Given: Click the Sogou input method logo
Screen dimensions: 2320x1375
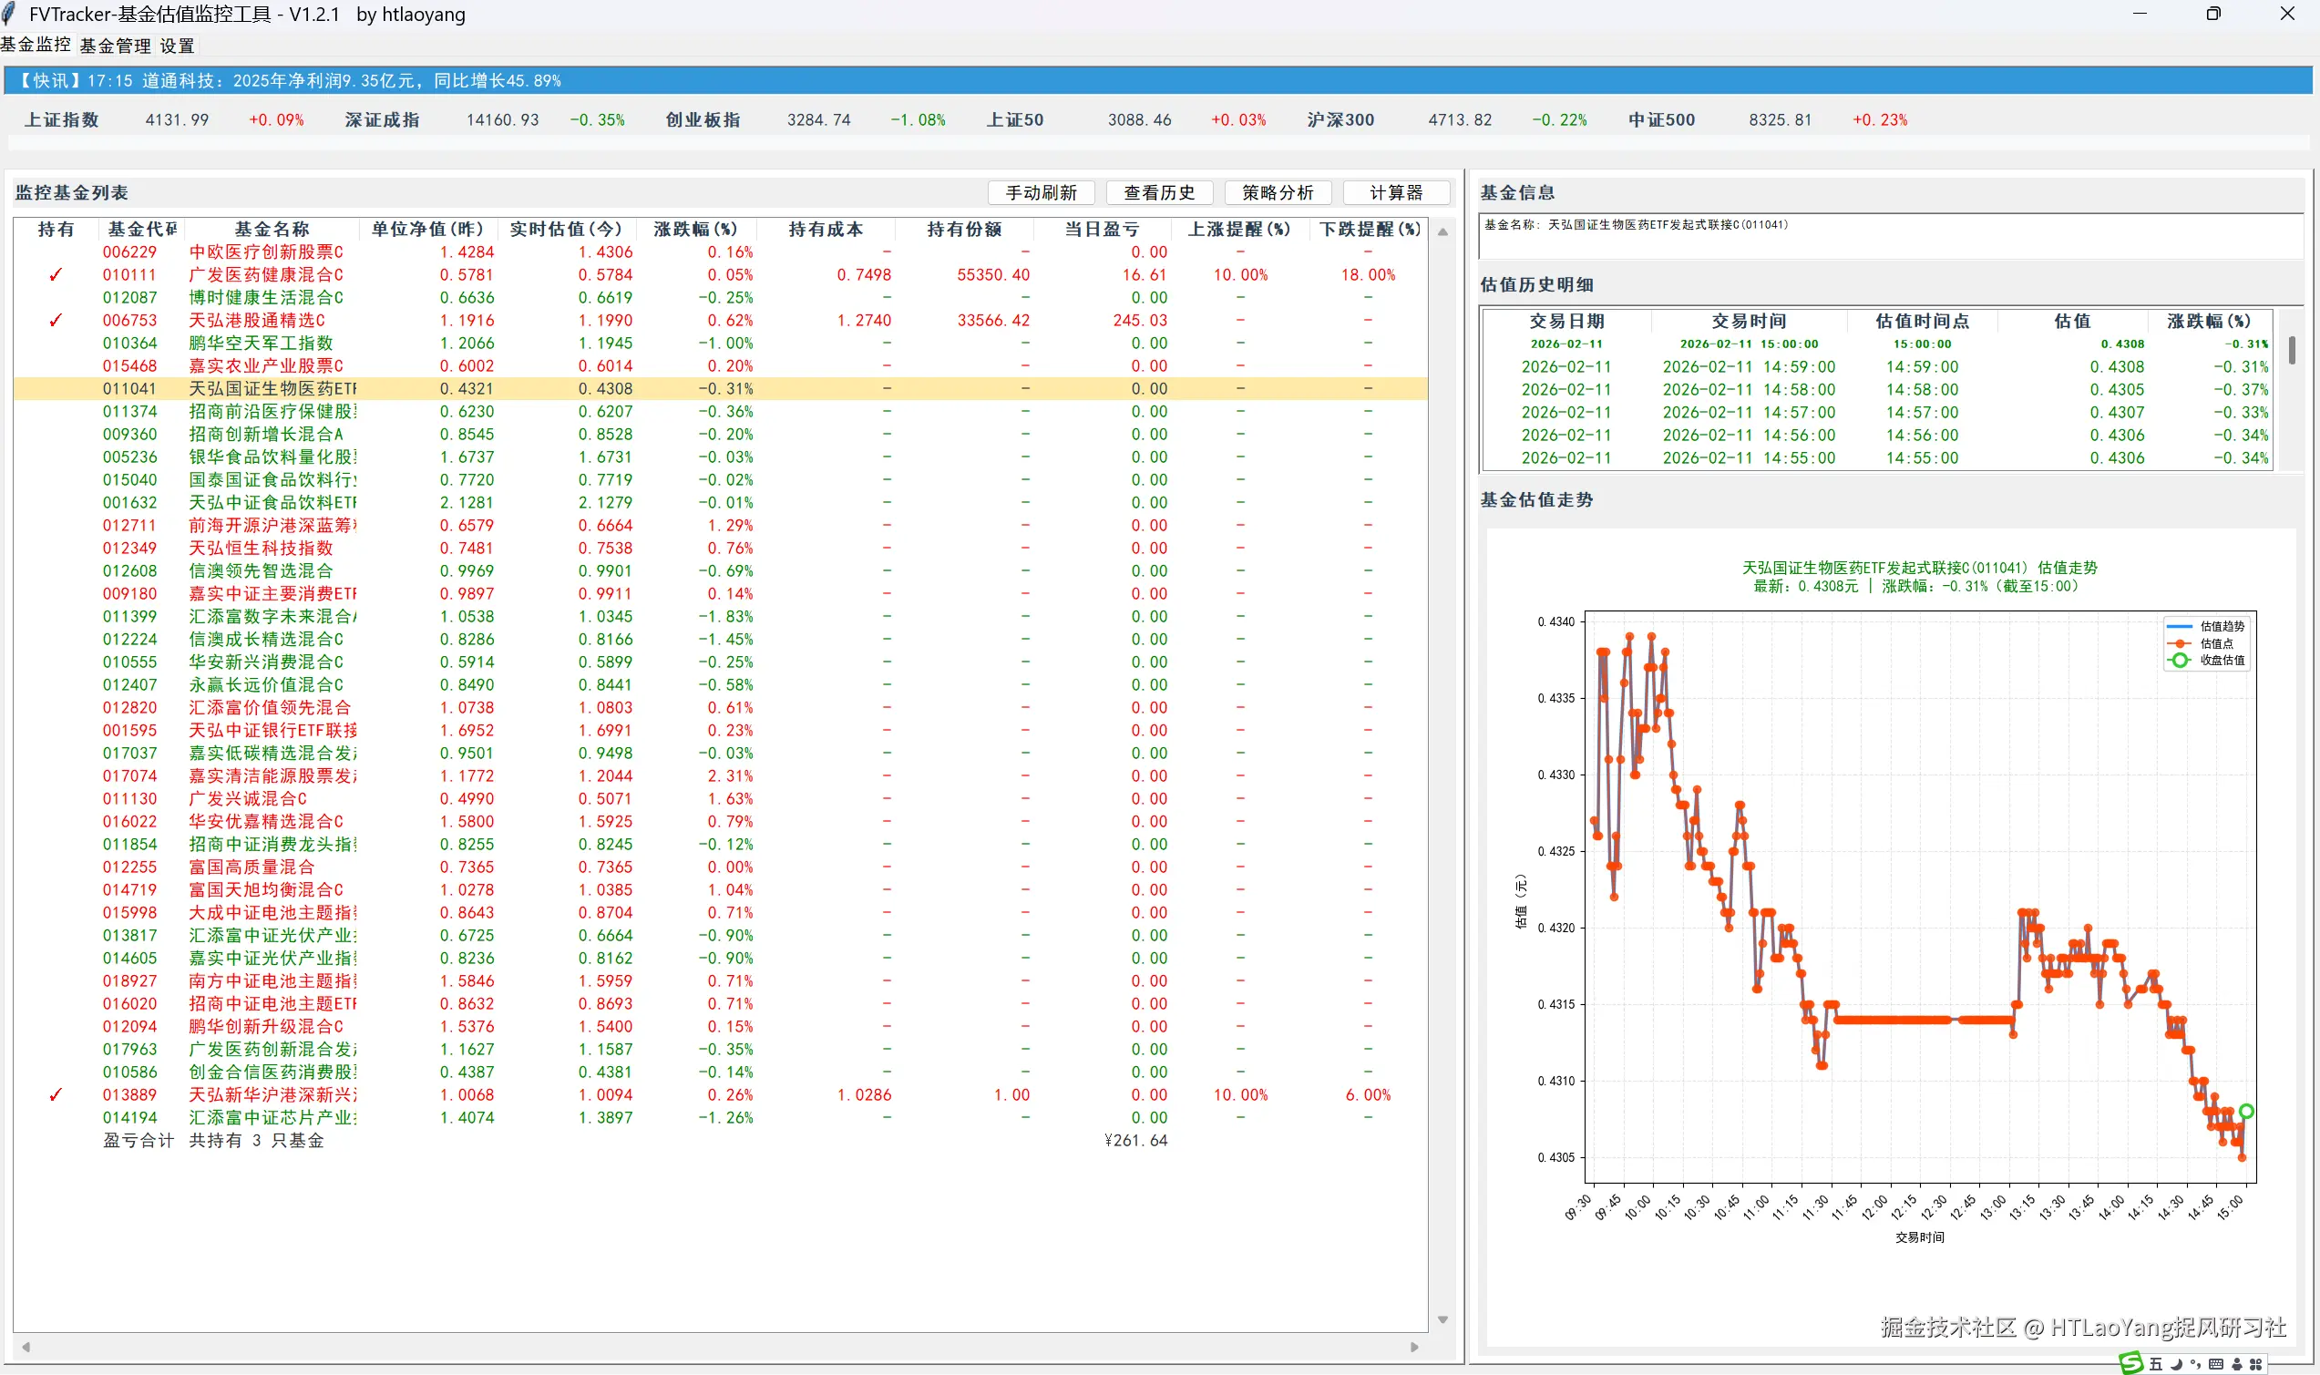Looking at the screenshot, I should (2132, 1363).
